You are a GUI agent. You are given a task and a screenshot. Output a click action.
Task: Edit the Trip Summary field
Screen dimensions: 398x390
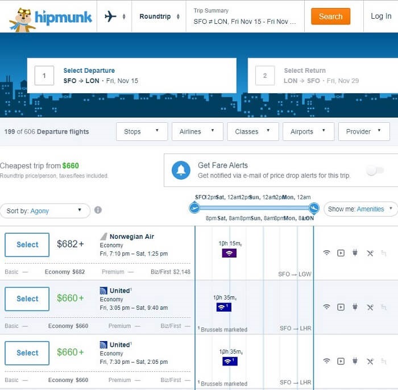point(245,16)
